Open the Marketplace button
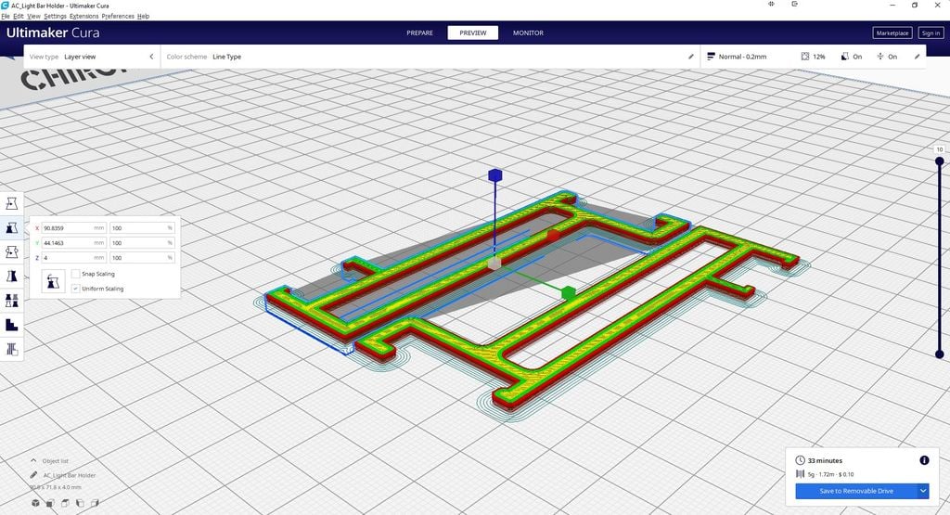950x515 pixels. click(x=892, y=32)
